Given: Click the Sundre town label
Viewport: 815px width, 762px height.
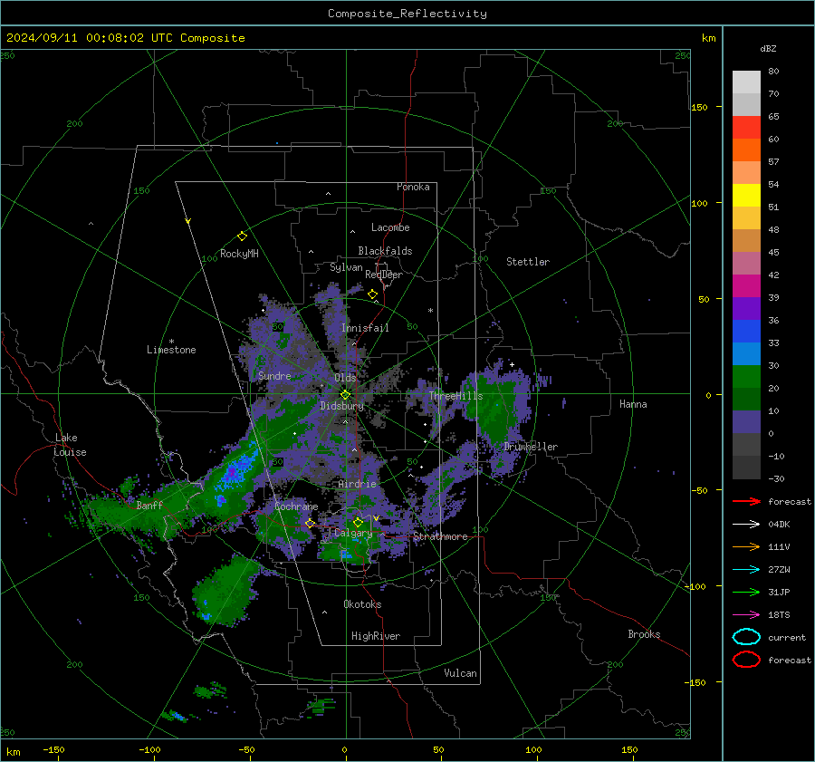Looking at the screenshot, I should 274,376.
